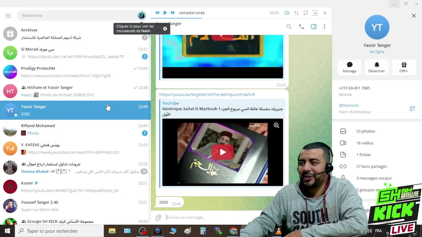Image resolution: width=422 pixels, height=237 pixels.
Task: Open the Calculator taskbar icon
Action: (x=203, y=231)
